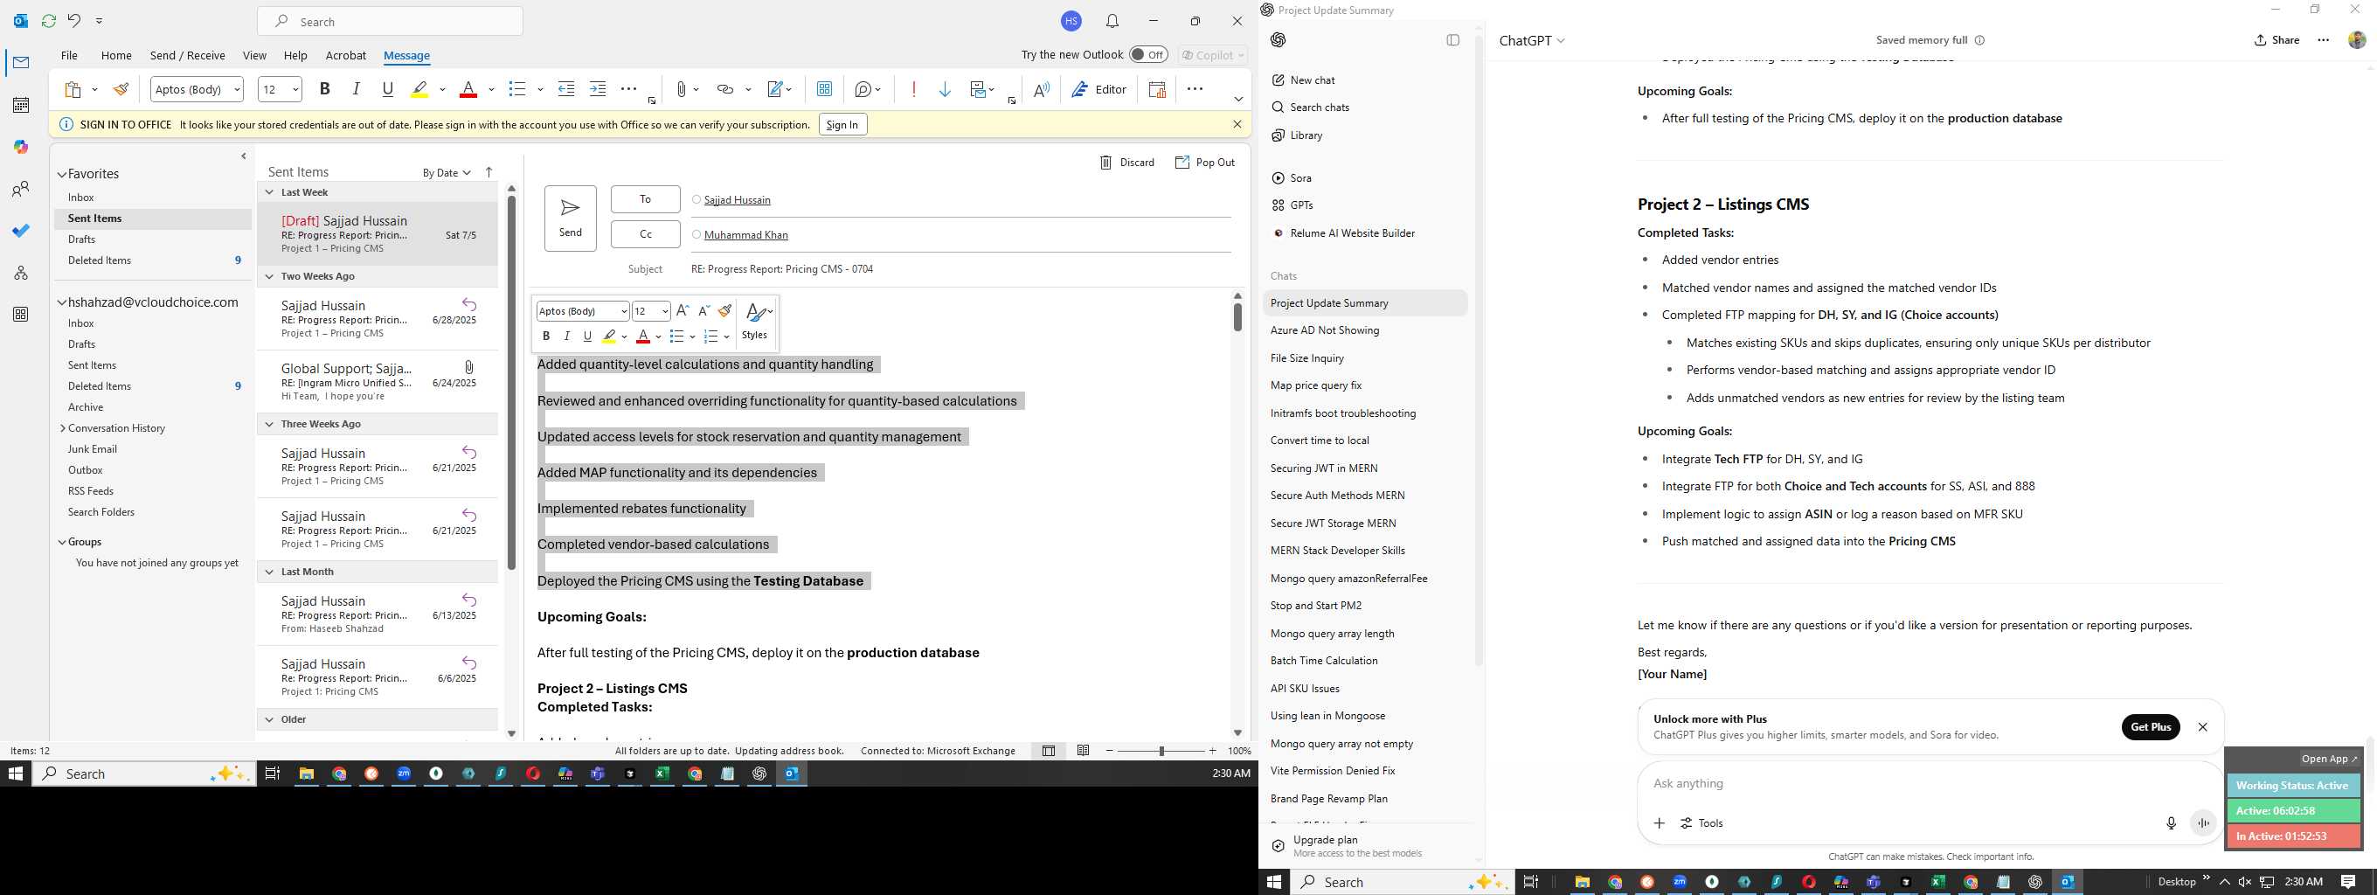The height and width of the screenshot is (895, 2377).
Task: Toggle the ChatGPT sidebar panel
Action: 1452,39
